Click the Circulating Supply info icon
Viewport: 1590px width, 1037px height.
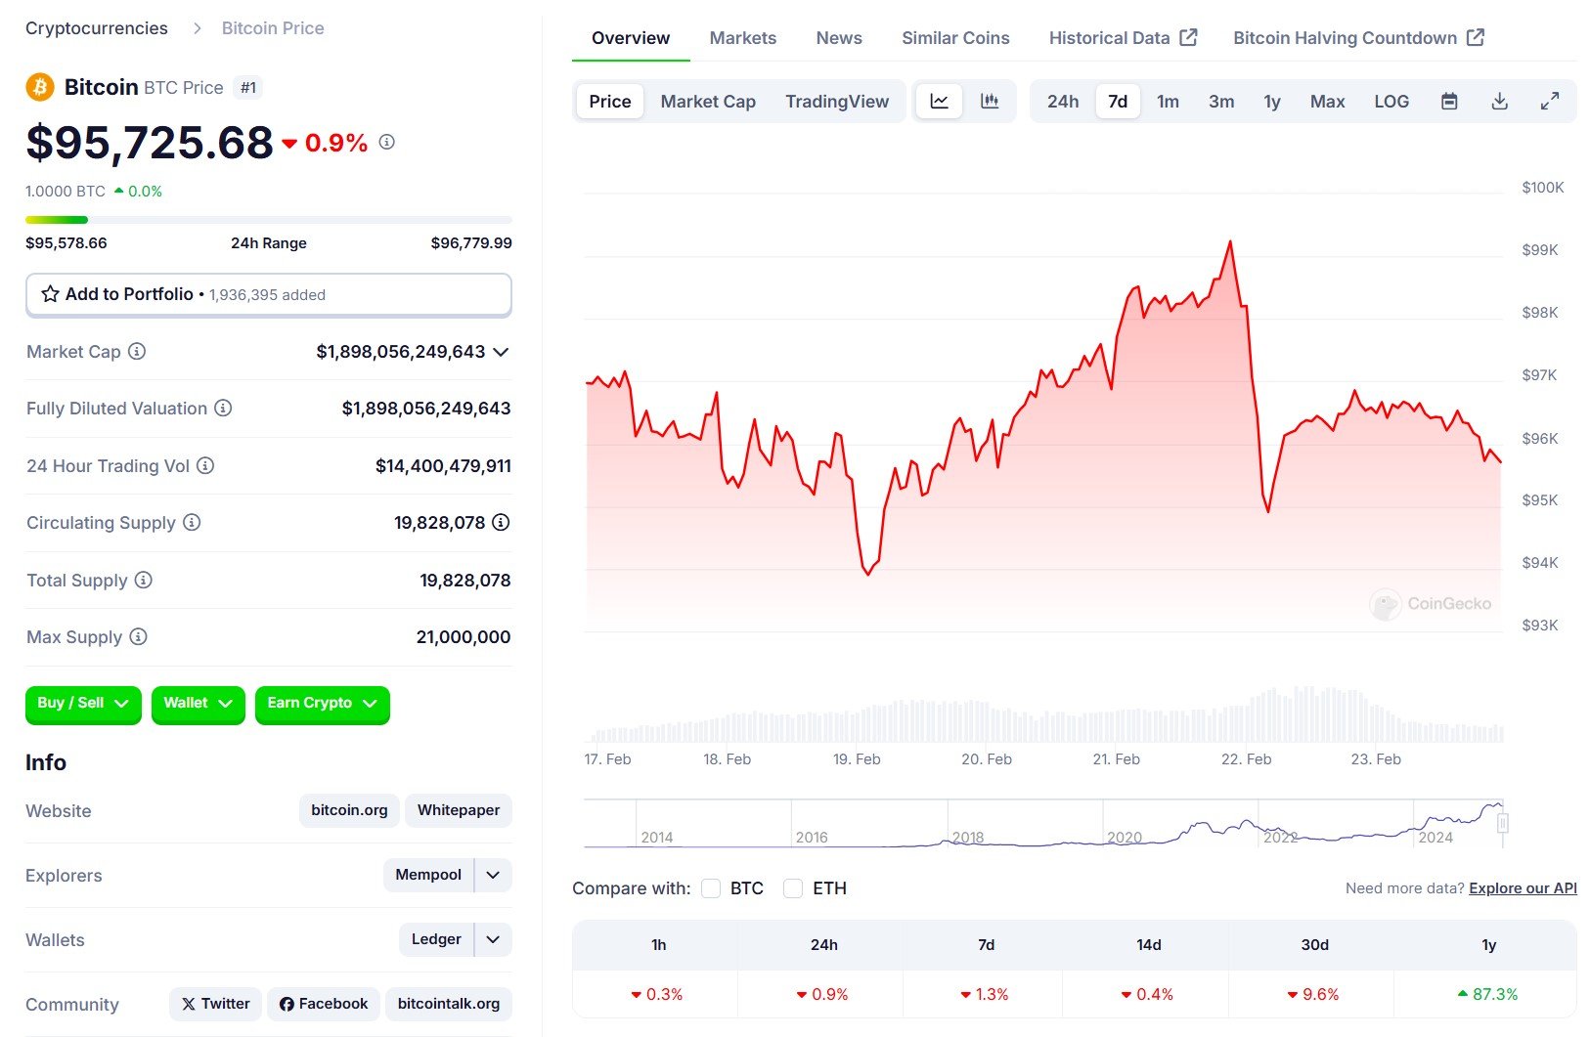point(192,523)
